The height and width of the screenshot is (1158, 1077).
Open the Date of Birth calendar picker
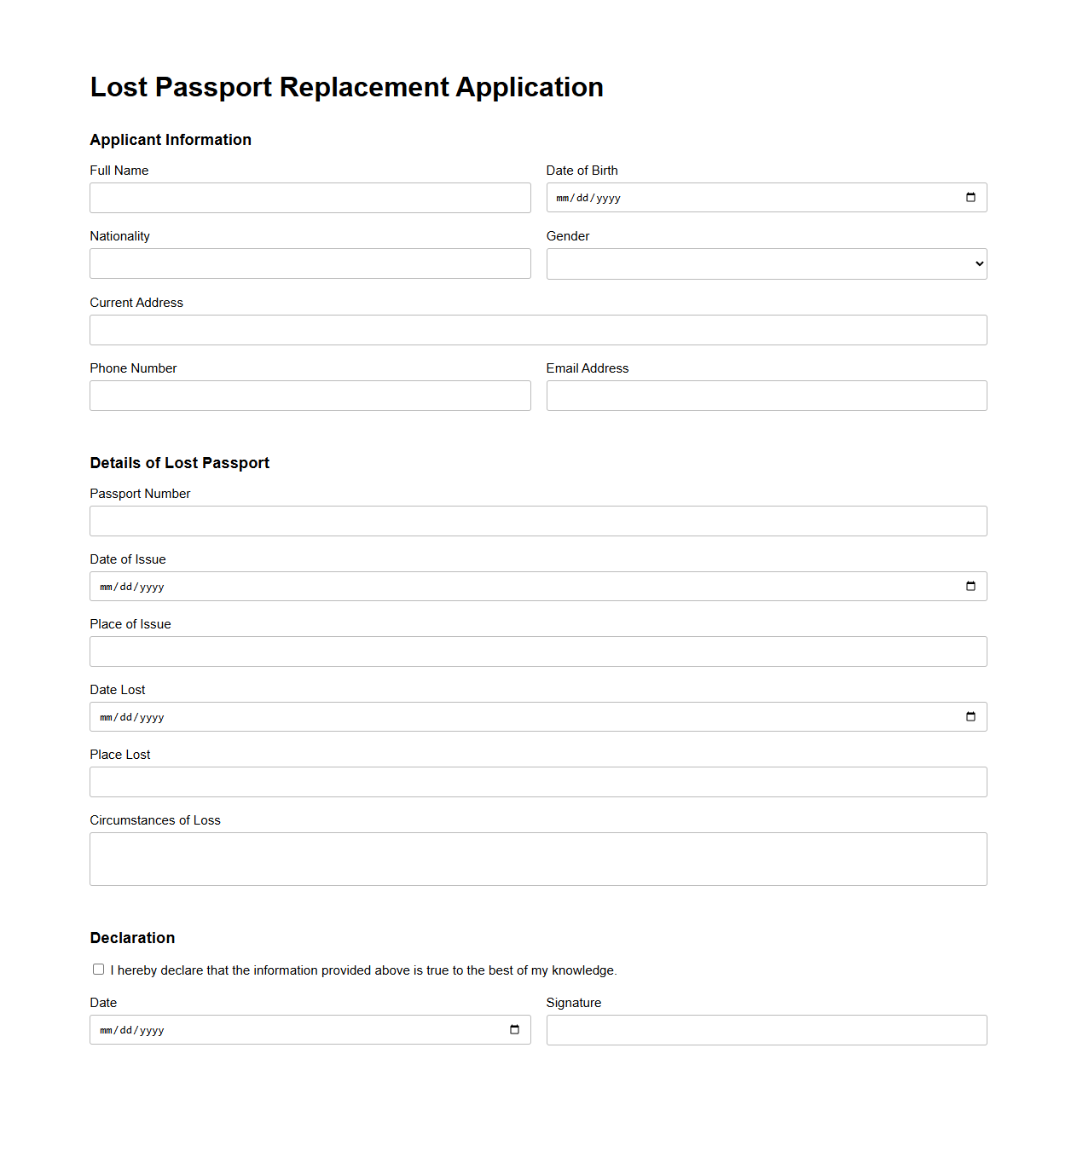tap(970, 197)
